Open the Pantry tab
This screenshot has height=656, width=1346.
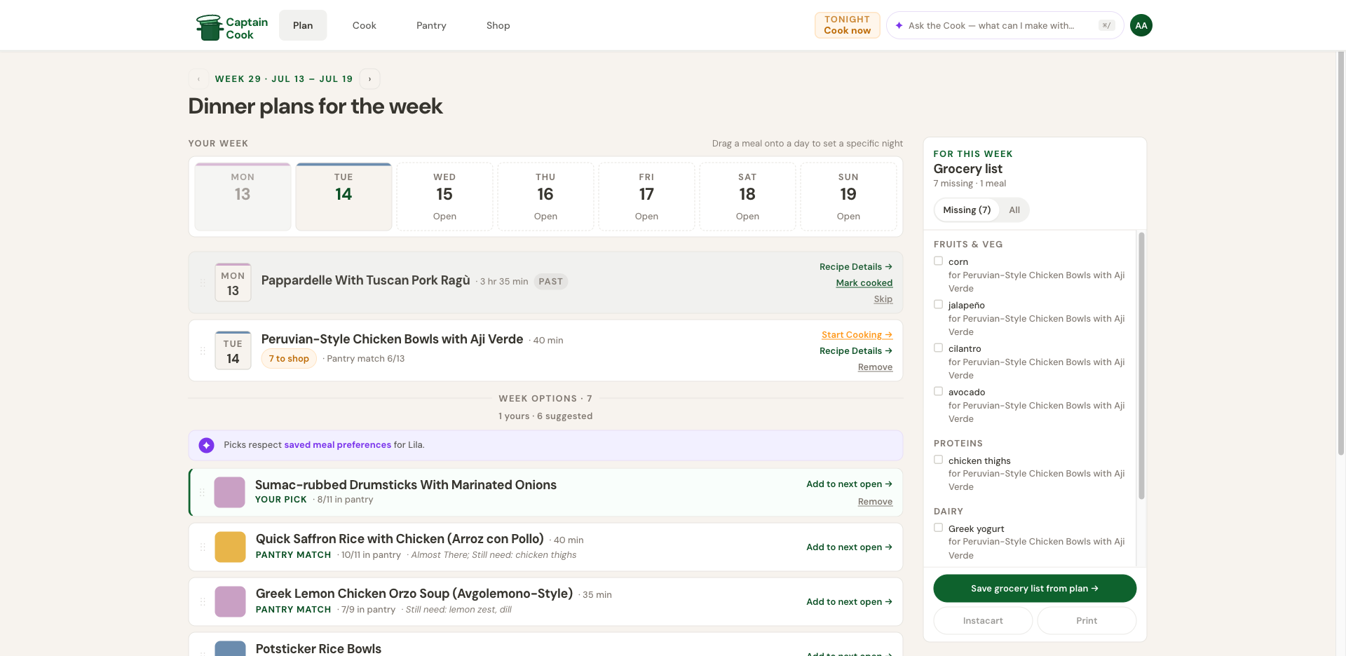[431, 25]
